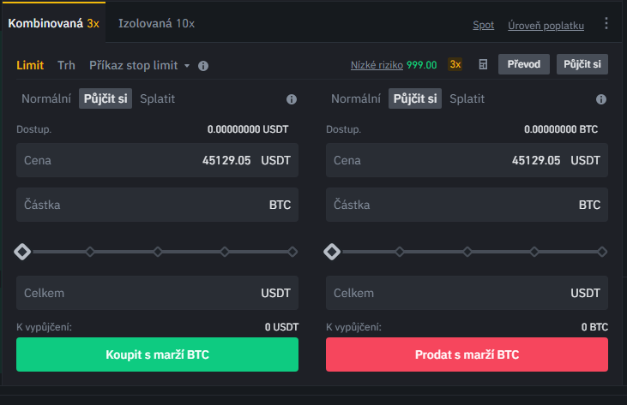Open the Spot link
Image resolution: width=627 pixels, height=405 pixels.
click(484, 25)
